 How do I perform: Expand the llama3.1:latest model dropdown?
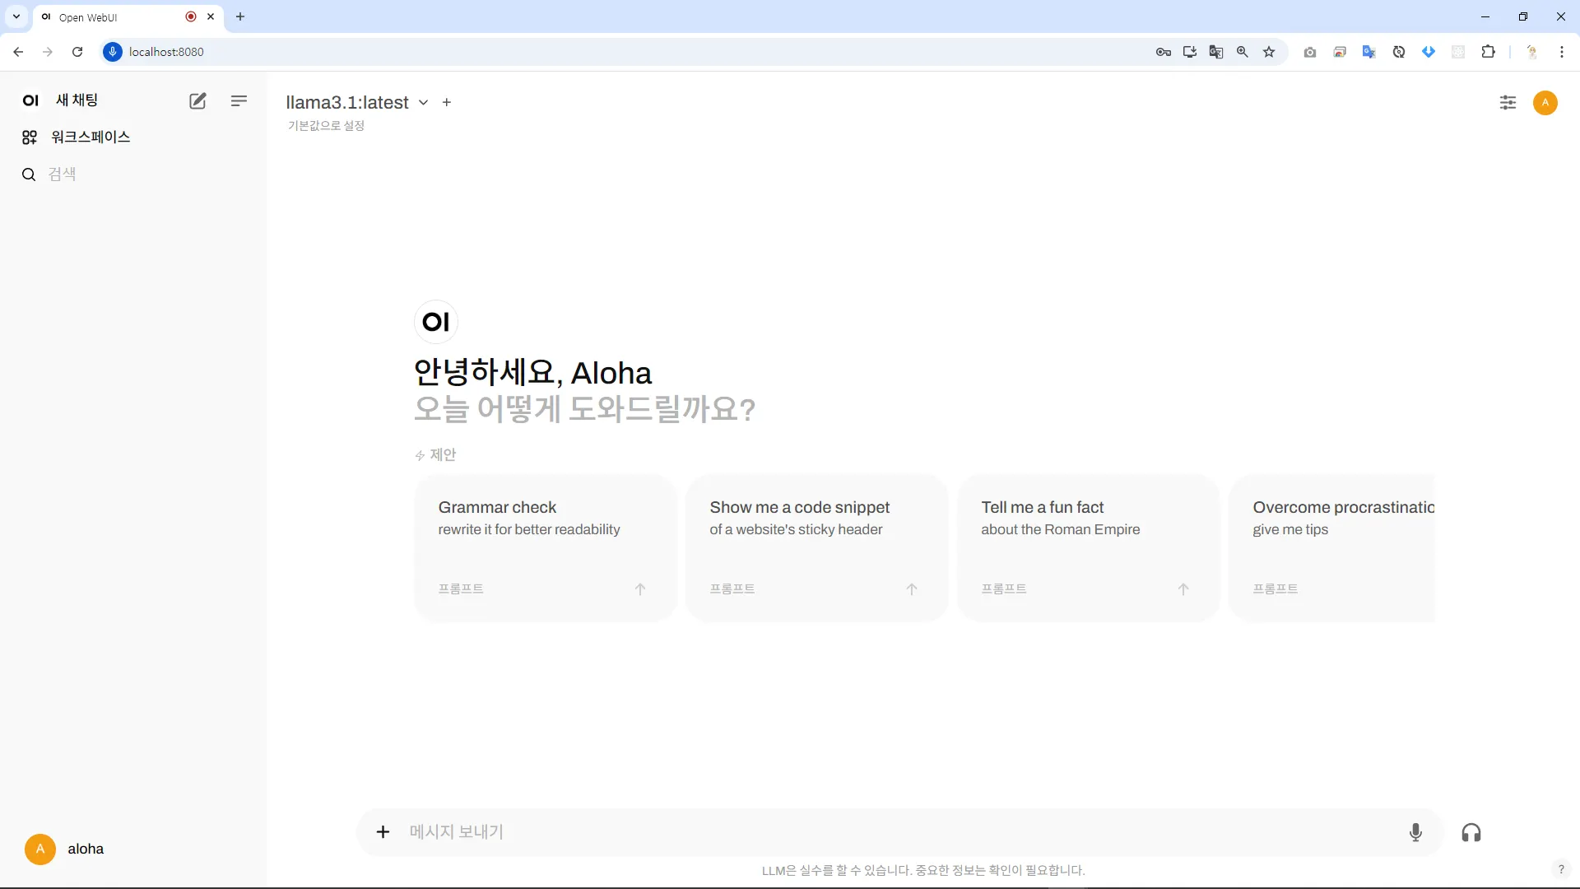(423, 103)
